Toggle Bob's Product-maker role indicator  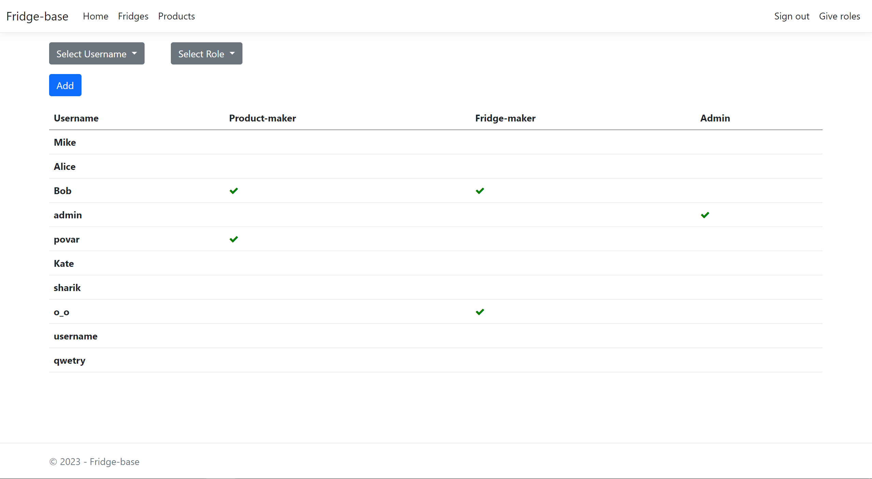pos(234,191)
